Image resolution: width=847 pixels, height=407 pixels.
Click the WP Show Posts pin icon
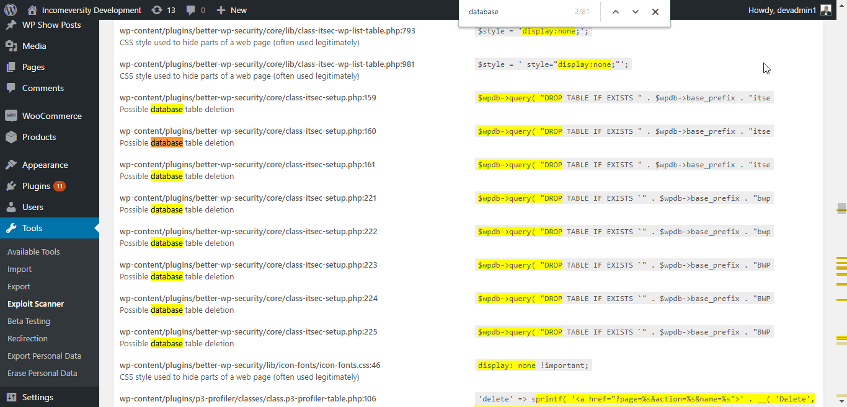tap(11, 25)
